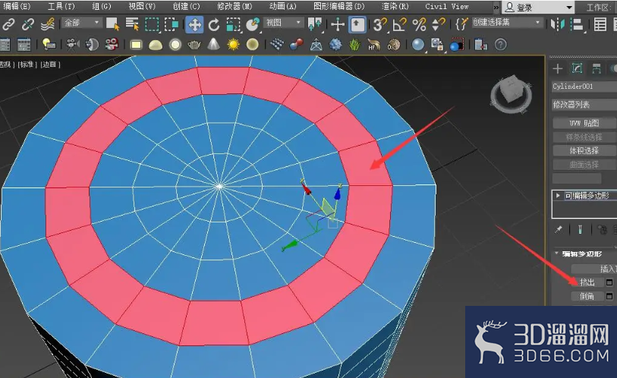The width and height of the screenshot is (617, 378).
Task: Expand hidden menus with the » arrow
Action: click(x=496, y=7)
